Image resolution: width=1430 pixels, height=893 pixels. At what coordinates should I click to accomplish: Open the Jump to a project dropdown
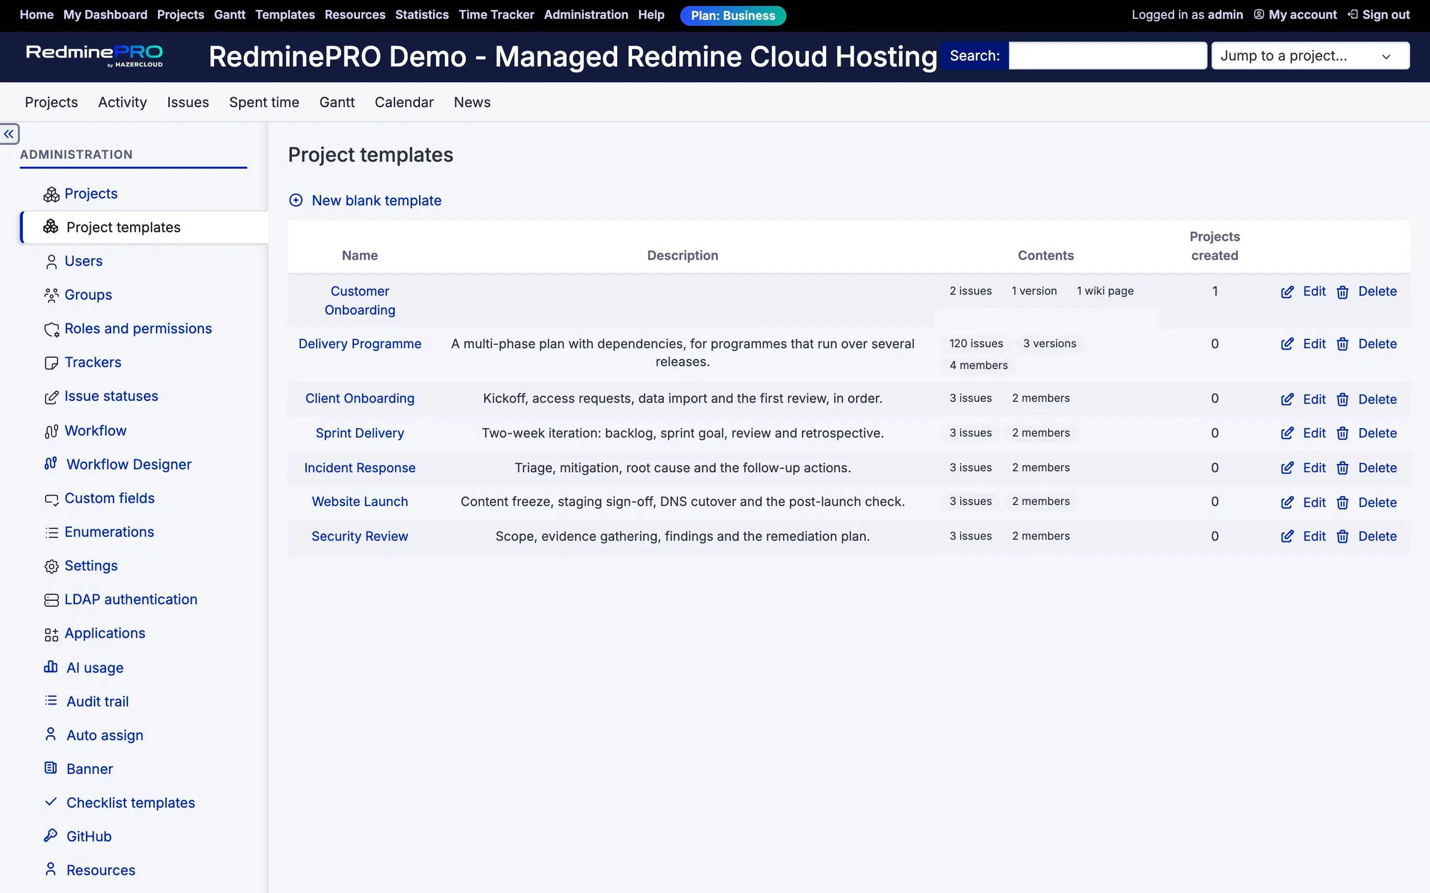click(1310, 56)
